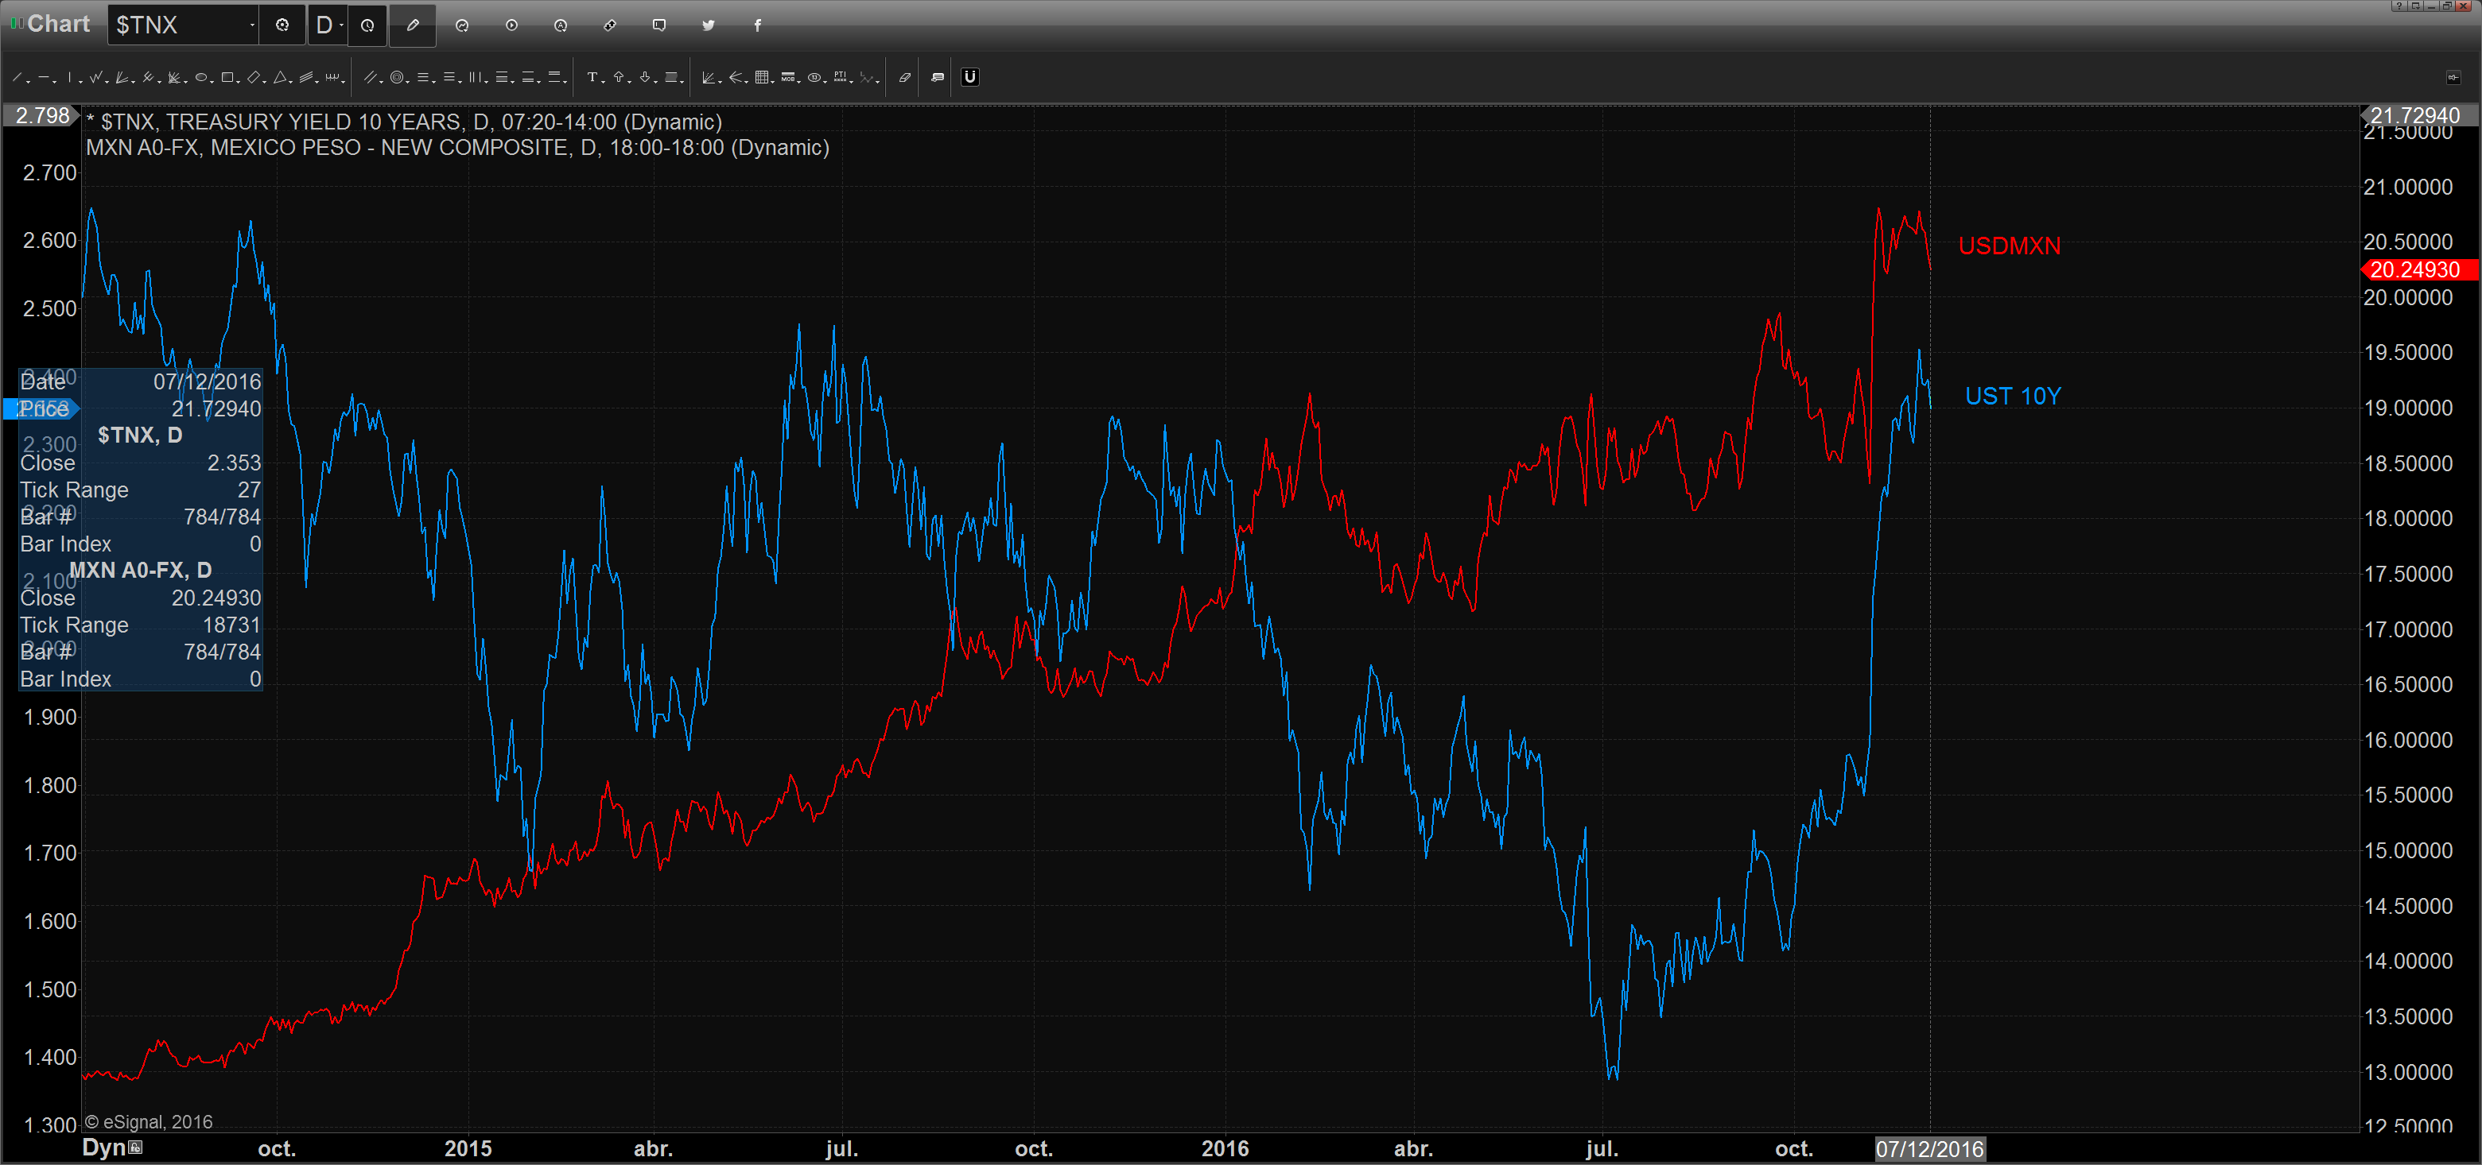Select the concentric Fibonacci circles tool

click(397, 77)
